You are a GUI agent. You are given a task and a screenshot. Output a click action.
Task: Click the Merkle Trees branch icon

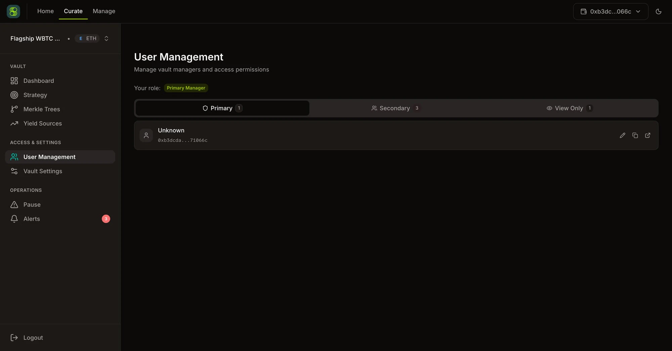14,109
